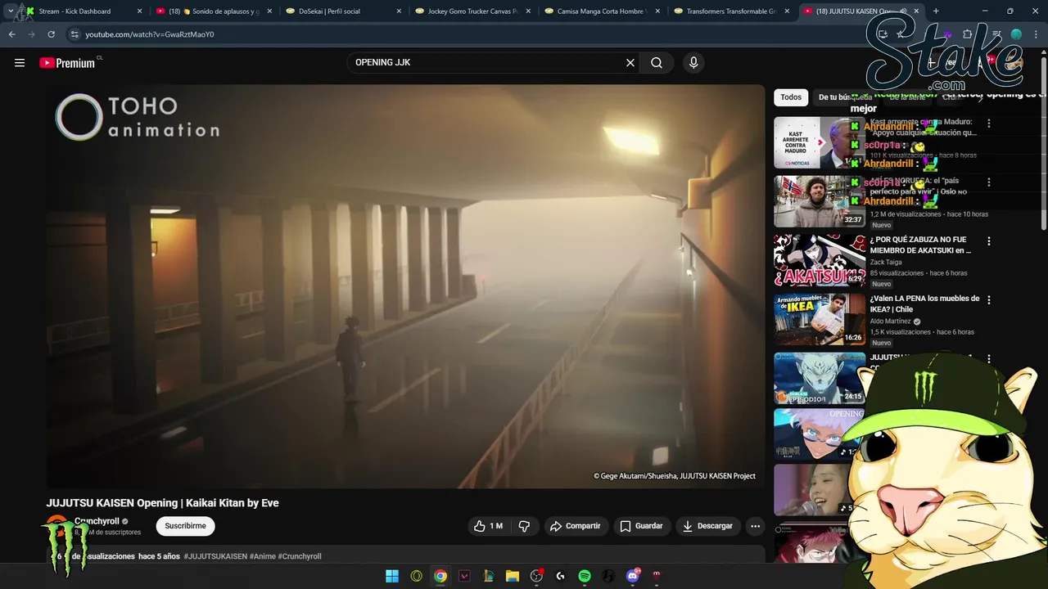
Task: Open the #Crunchyroll hashtag link
Action: (x=300, y=556)
